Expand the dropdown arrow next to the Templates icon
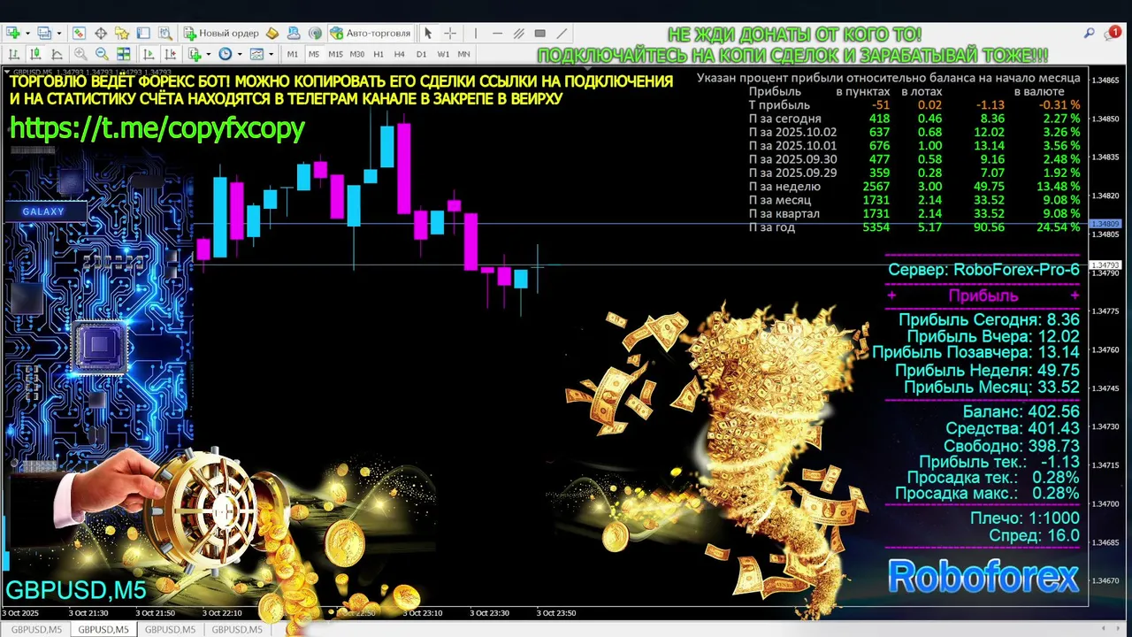1132x637 pixels. 271,54
